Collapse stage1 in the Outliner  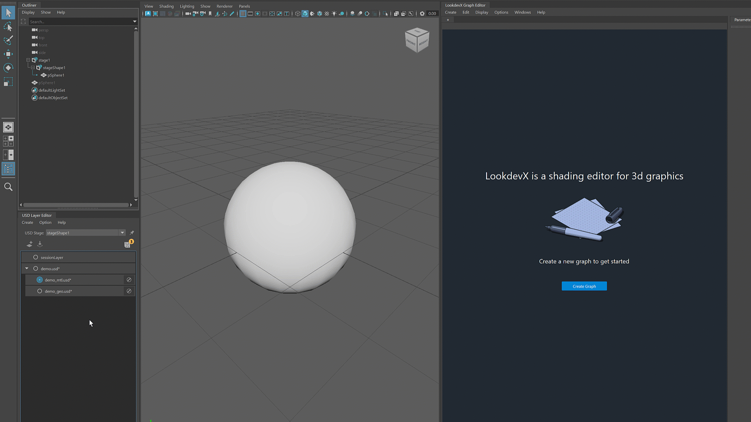pos(28,60)
